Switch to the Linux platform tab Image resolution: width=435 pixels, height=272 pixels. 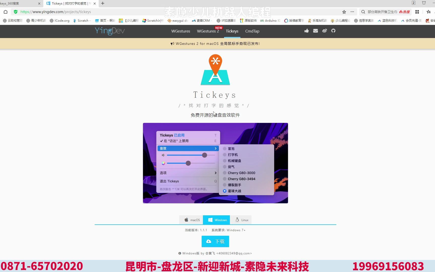[241, 220]
